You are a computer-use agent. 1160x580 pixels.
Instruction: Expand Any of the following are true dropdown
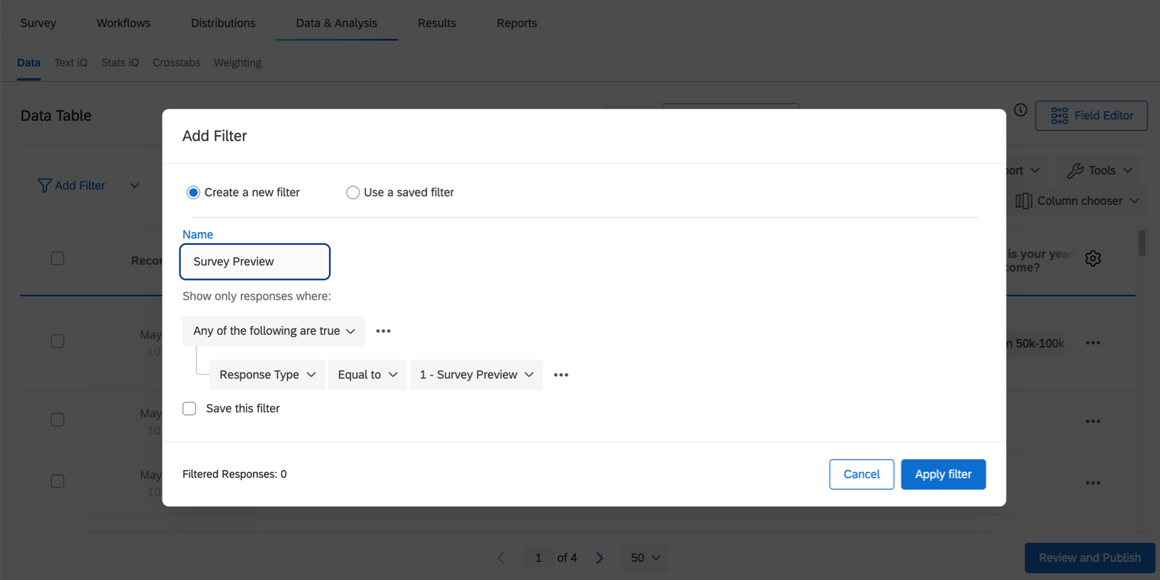click(274, 331)
